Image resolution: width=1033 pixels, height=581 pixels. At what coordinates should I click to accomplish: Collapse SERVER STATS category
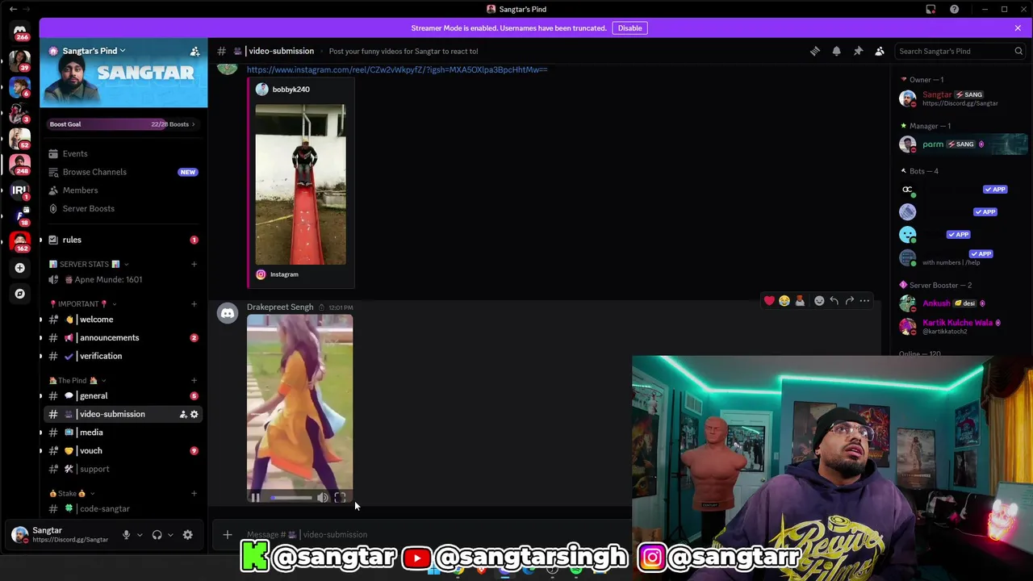(x=88, y=264)
